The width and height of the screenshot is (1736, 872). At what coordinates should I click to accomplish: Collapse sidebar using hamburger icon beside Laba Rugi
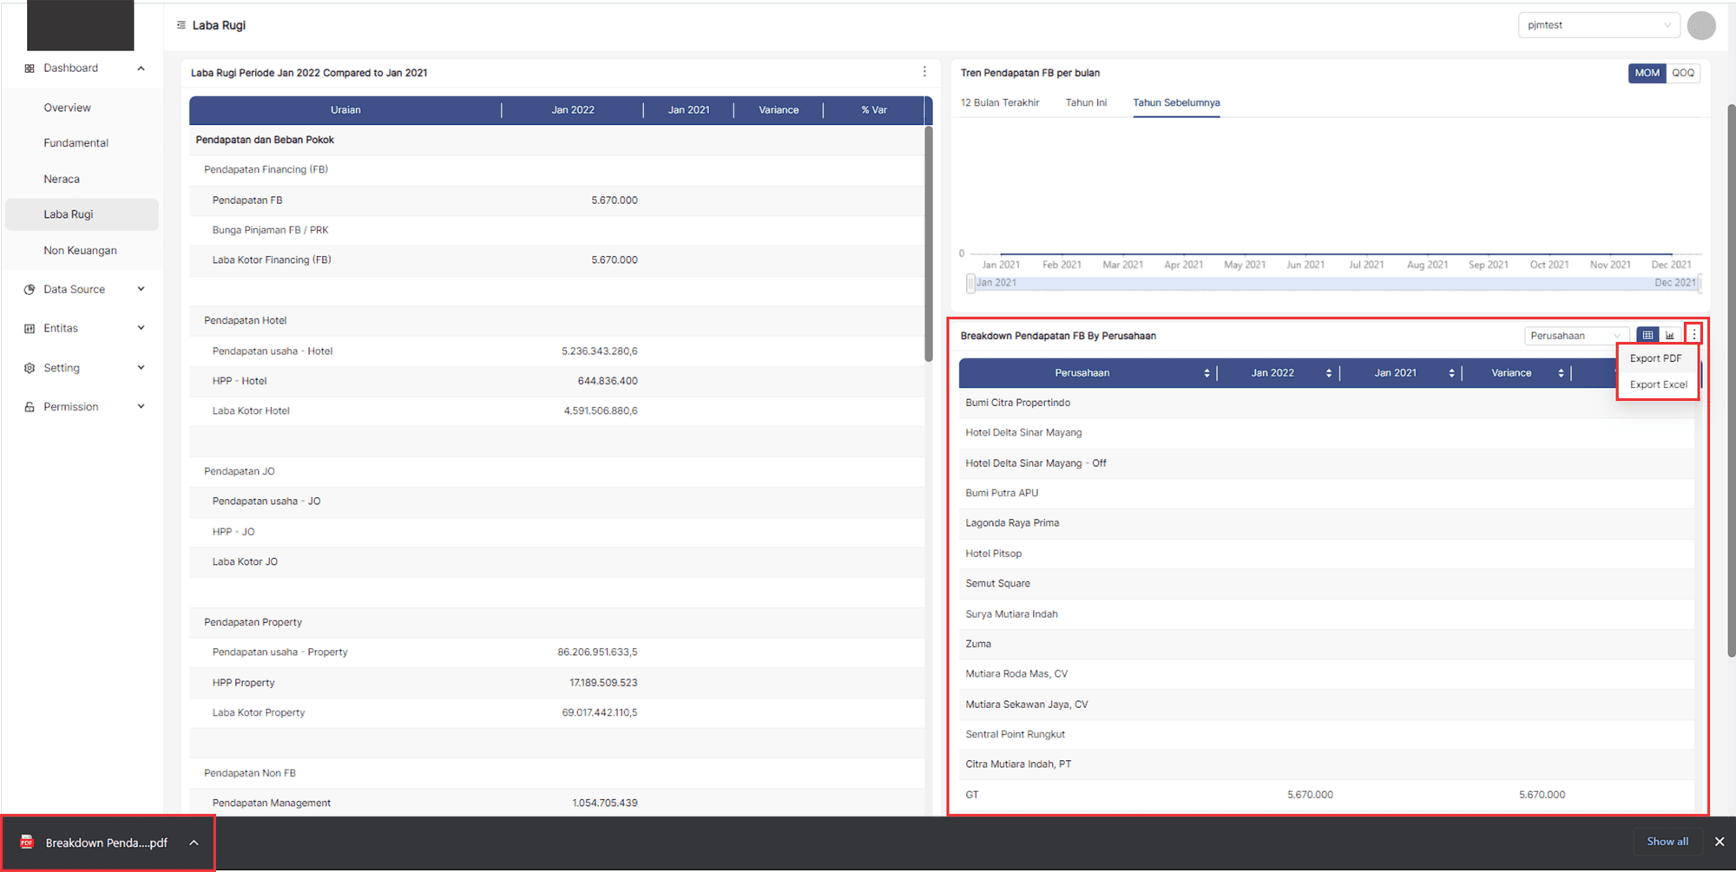[181, 25]
